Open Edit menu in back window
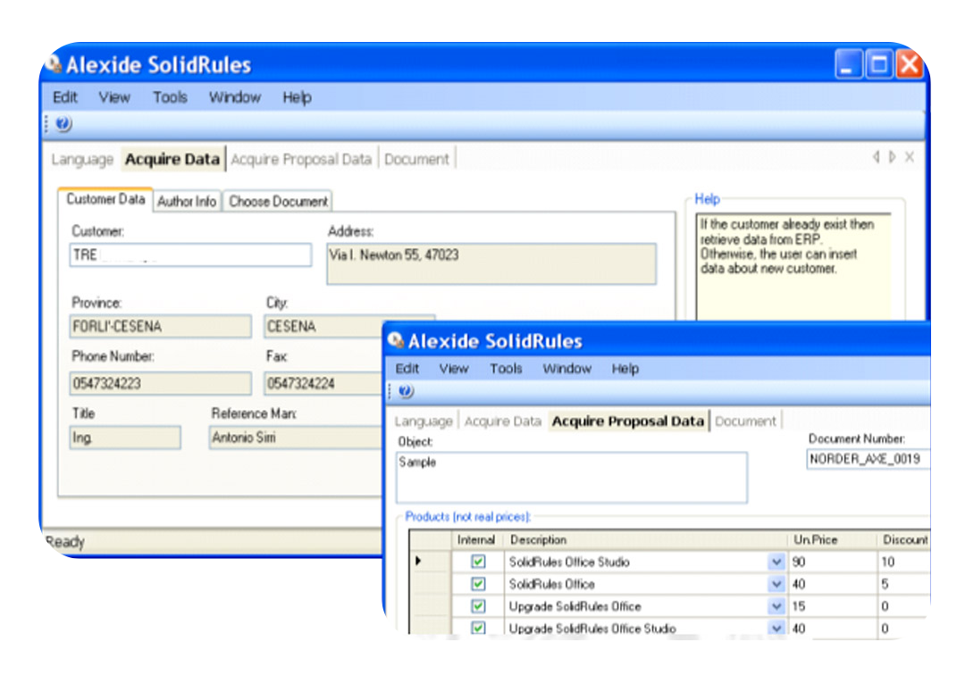965x684 pixels. click(x=64, y=97)
